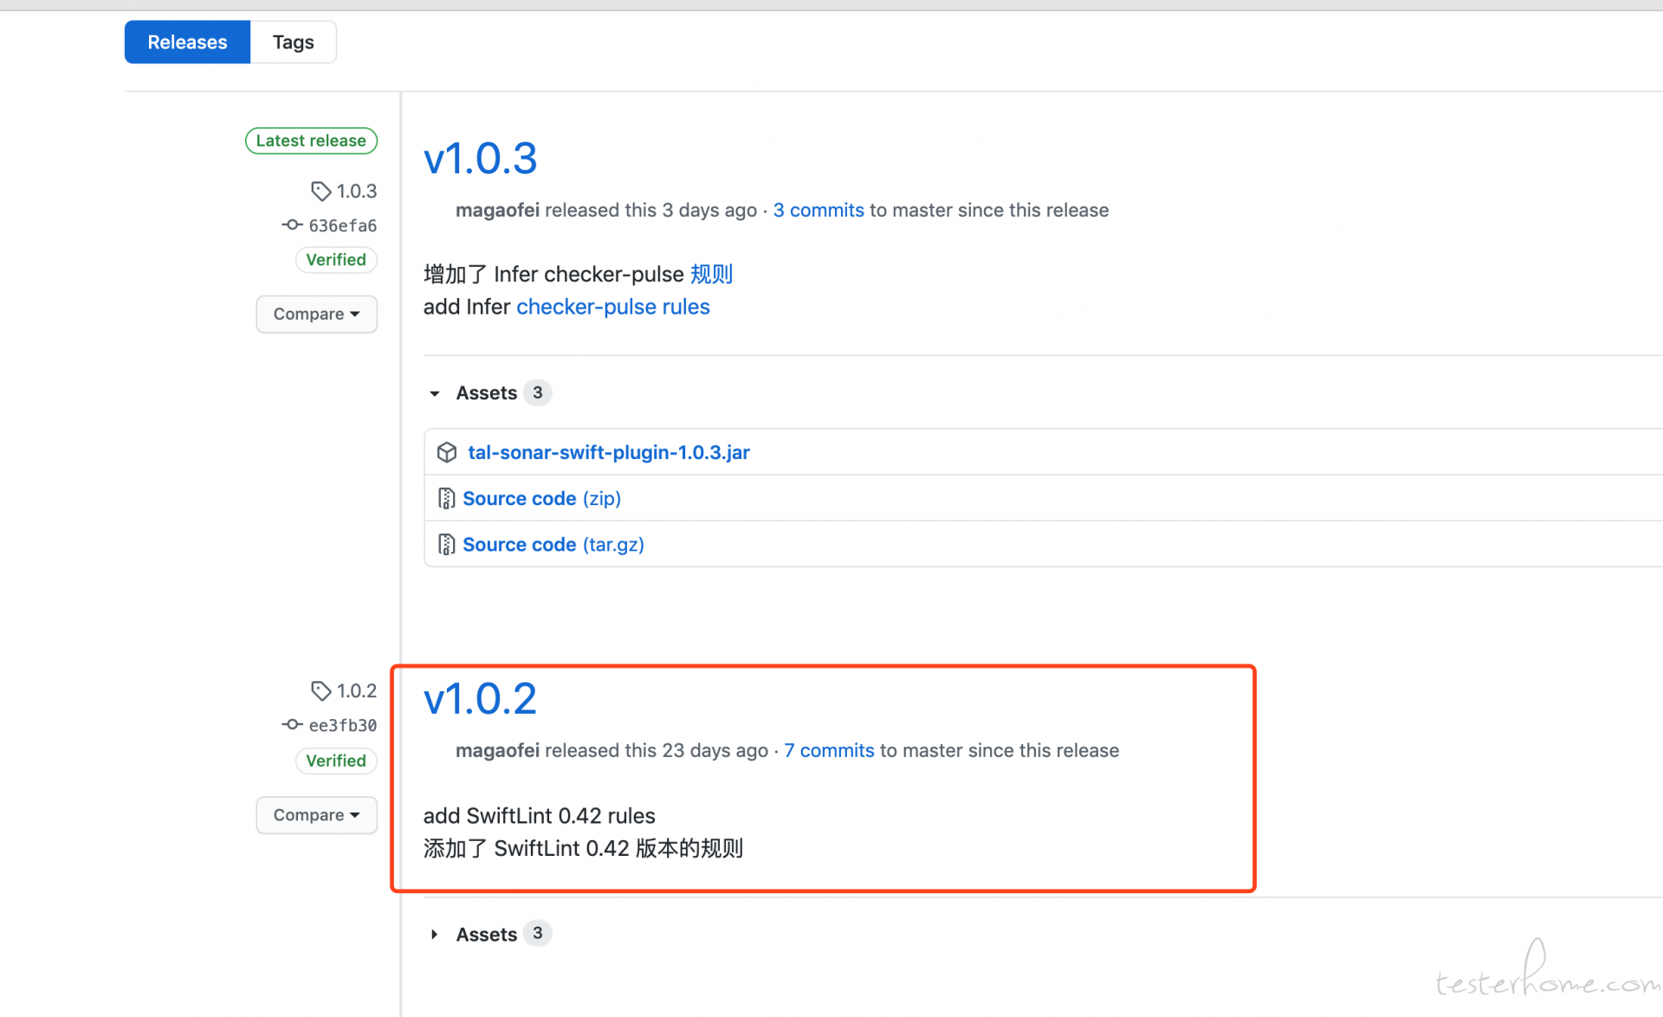The image size is (1663, 1017).
Task: Select the text 'released this 23 days ago'
Action: pyautogui.click(x=657, y=751)
